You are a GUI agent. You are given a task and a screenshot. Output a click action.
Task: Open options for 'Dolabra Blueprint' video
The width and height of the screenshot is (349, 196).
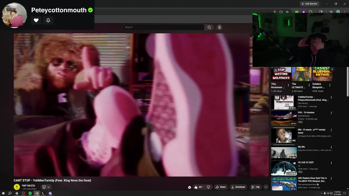pos(330,85)
